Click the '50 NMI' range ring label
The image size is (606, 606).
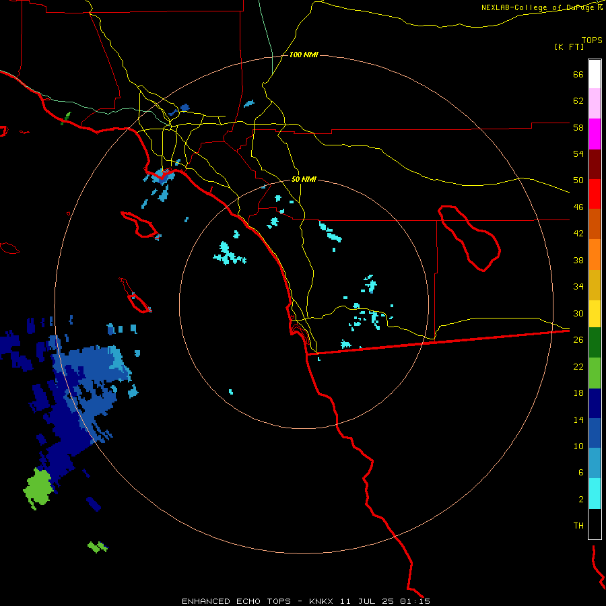click(x=304, y=179)
